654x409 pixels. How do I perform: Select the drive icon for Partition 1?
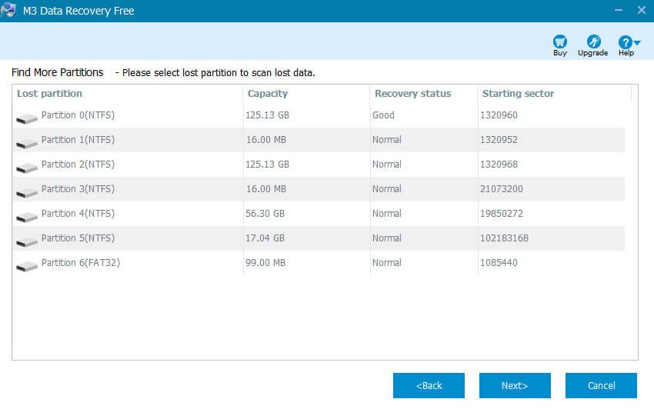click(x=27, y=144)
